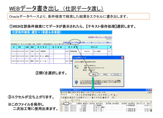Open 編集 menu in Excel menu bar
The height and width of the screenshot is (118, 163).
(x=70, y=93)
